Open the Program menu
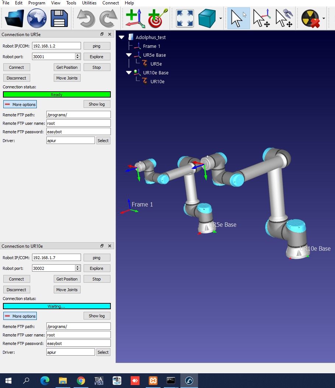 [x=37, y=3]
